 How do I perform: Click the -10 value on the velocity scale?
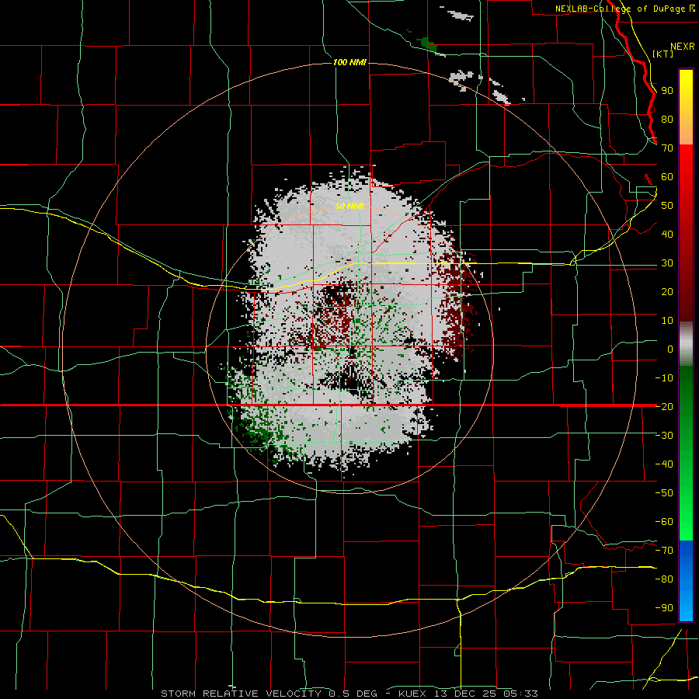pyautogui.click(x=664, y=378)
